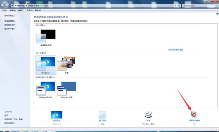Select the Windows 7 Aero theme

(46, 65)
